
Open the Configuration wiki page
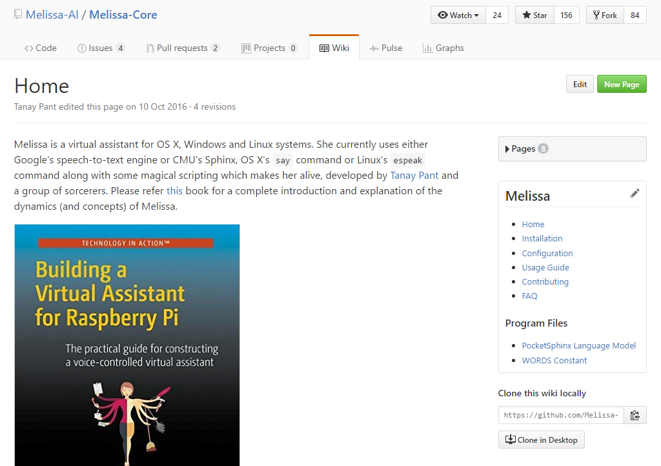pyautogui.click(x=547, y=253)
